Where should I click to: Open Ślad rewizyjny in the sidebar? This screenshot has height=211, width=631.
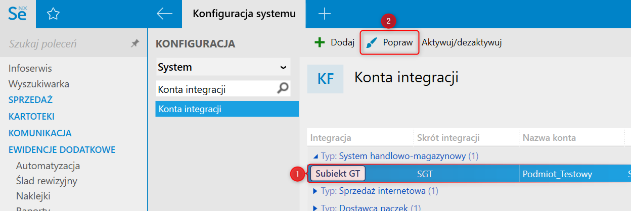[x=47, y=181]
